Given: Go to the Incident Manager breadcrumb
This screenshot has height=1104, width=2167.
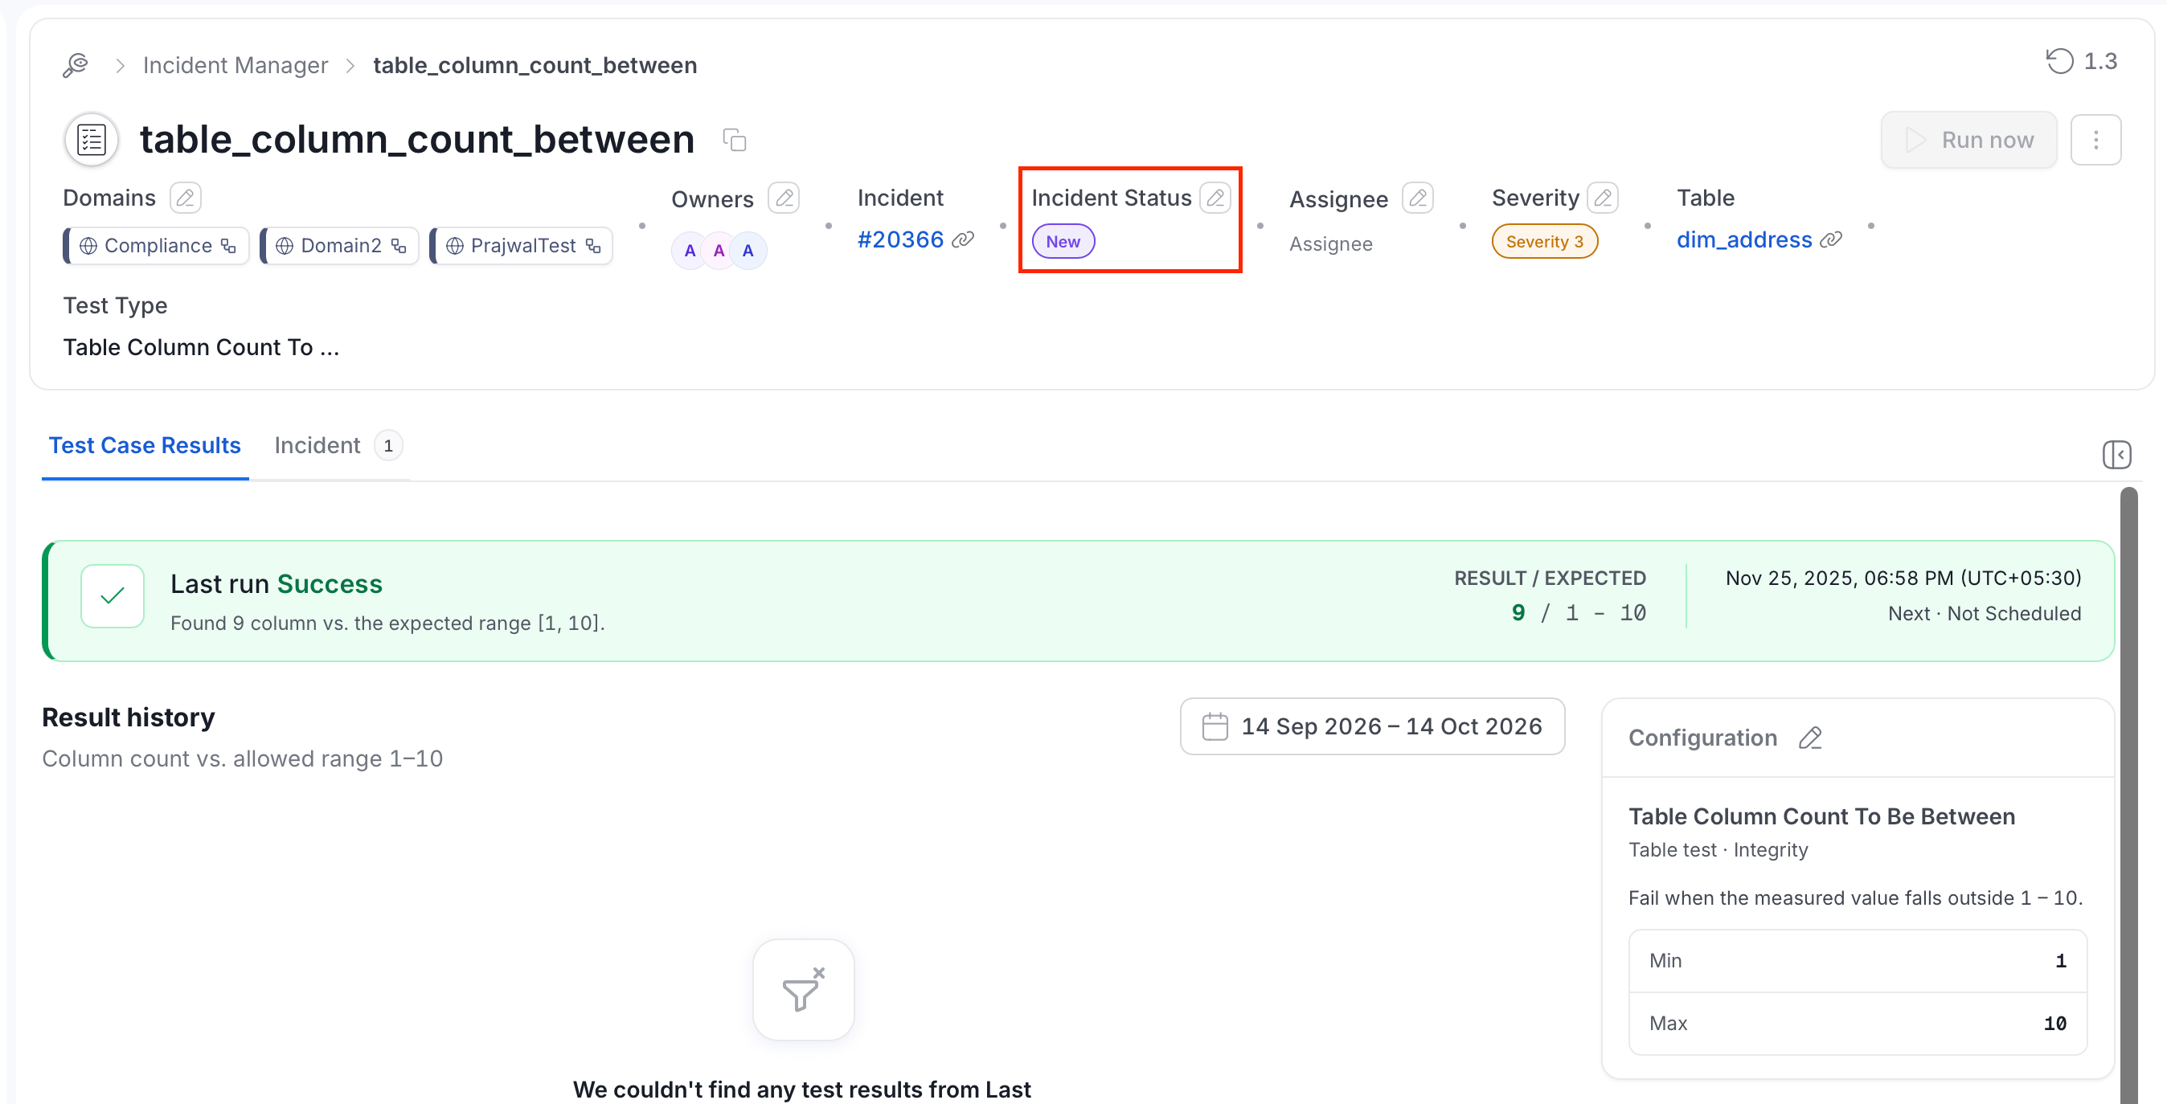Looking at the screenshot, I should tap(236, 65).
